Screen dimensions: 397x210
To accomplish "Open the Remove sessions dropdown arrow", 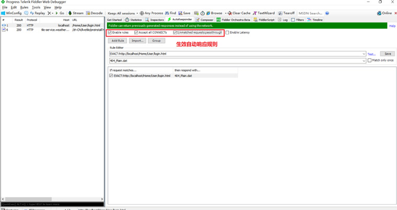I will [x=52, y=14].
